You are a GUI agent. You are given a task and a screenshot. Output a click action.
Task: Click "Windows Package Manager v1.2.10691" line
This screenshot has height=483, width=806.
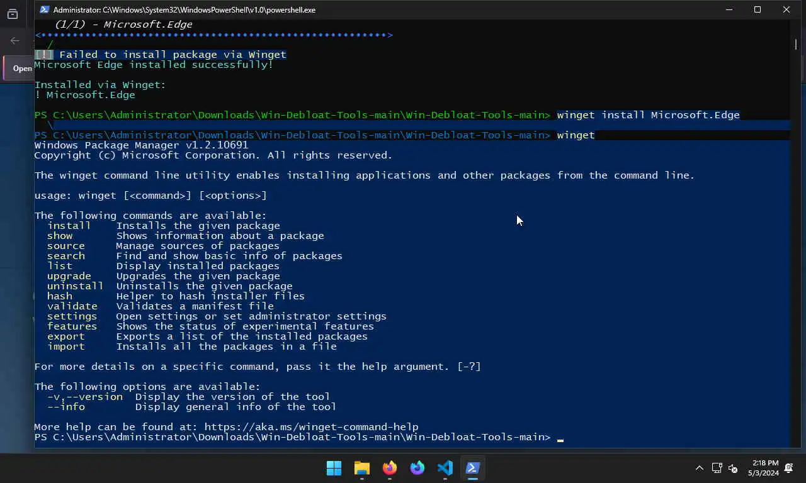tap(141, 145)
